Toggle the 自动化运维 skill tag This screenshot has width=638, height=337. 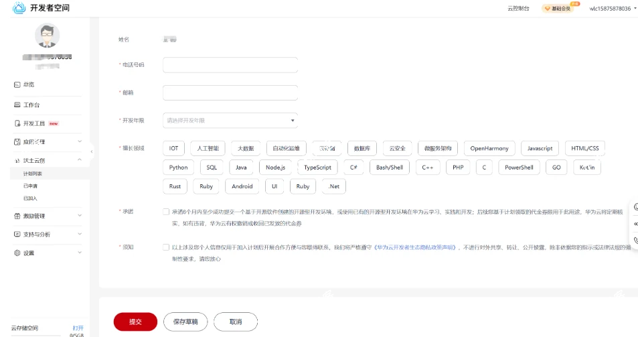tap(287, 148)
